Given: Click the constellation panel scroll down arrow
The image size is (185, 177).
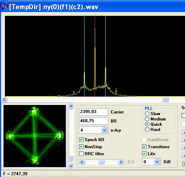Looking at the screenshot, I should (71, 166).
